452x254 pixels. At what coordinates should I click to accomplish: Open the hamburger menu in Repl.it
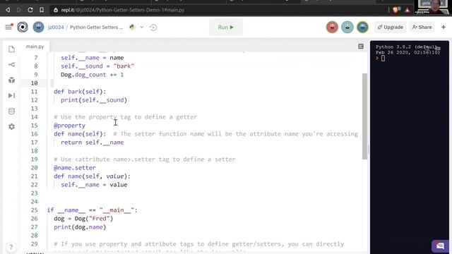8,27
